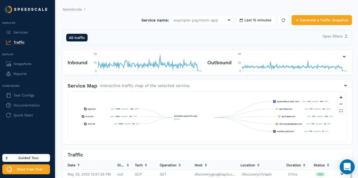Viewport: 358px width, 178px height.
Task: Go to Services in the sidebar
Action: (20, 32)
